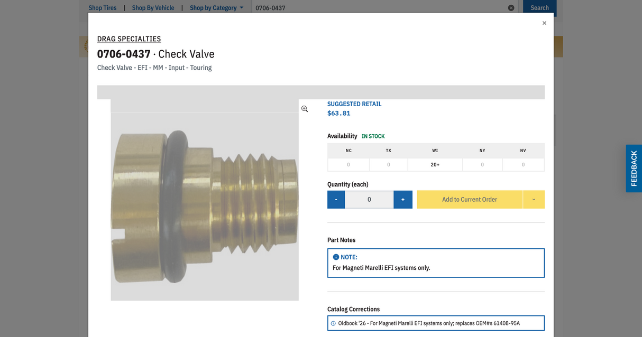
Task: Open the DRAG SPECIALTIES brand link
Action: point(129,39)
